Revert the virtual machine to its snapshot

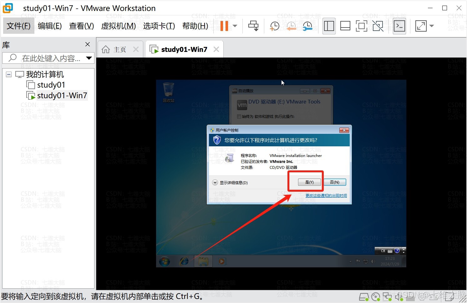tap(291, 26)
